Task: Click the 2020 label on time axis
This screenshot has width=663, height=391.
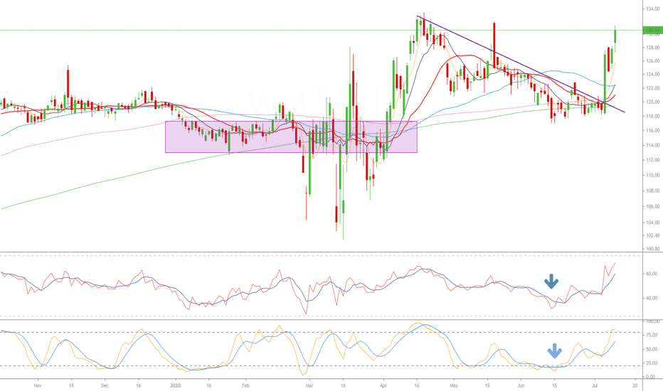Action: (x=175, y=385)
